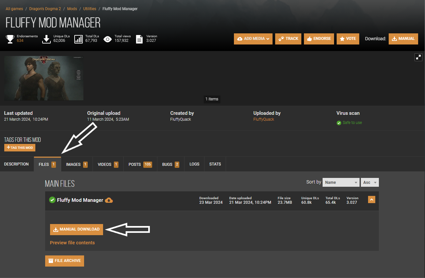
Task: Click the Fluffy Mod Manager page heading
Action: [53, 23]
